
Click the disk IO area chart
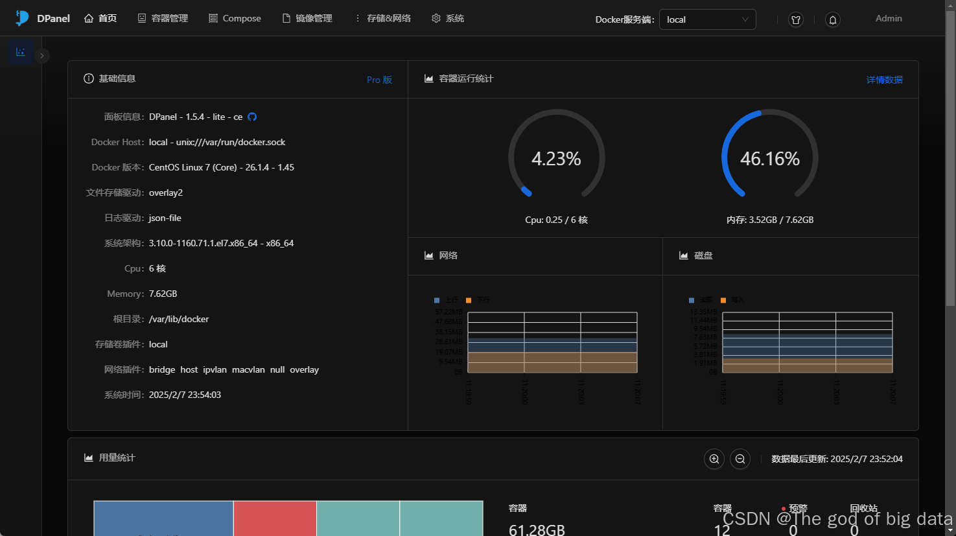tap(808, 343)
